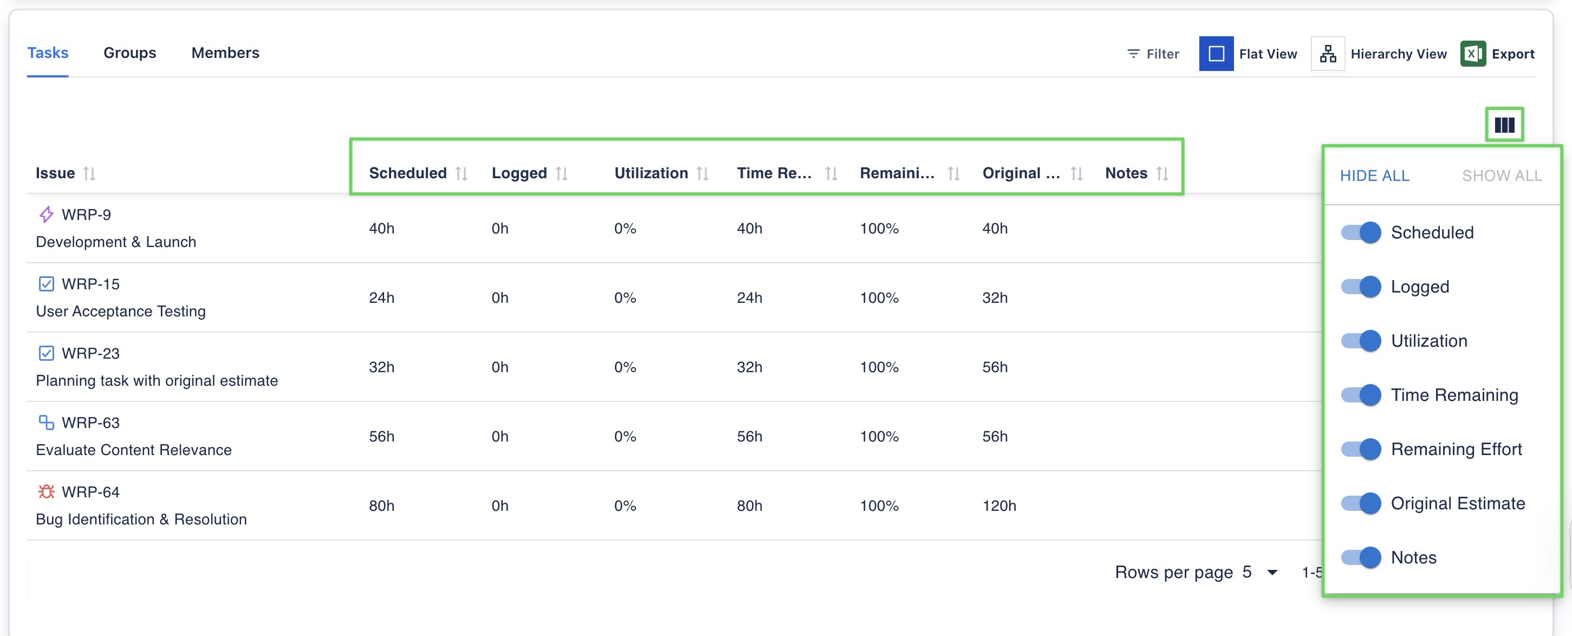Switch to the Members tab
The height and width of the screenshot is (636, 1572).
pos(225,53)
